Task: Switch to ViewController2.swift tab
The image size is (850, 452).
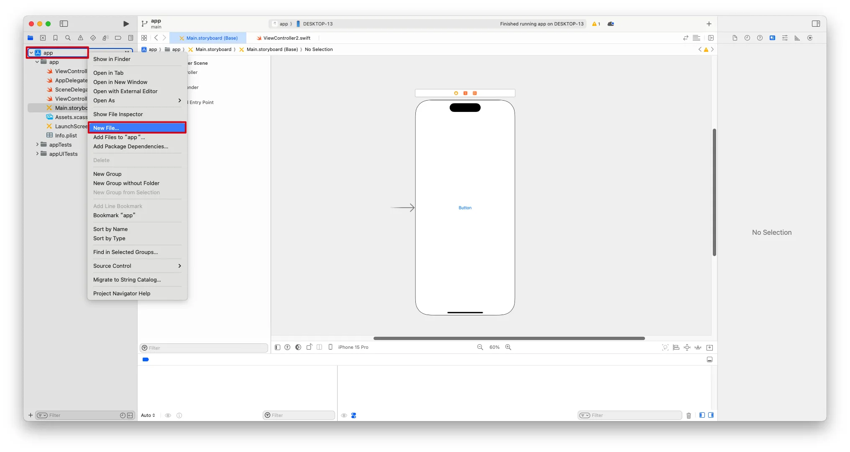Action: point(283,38)
